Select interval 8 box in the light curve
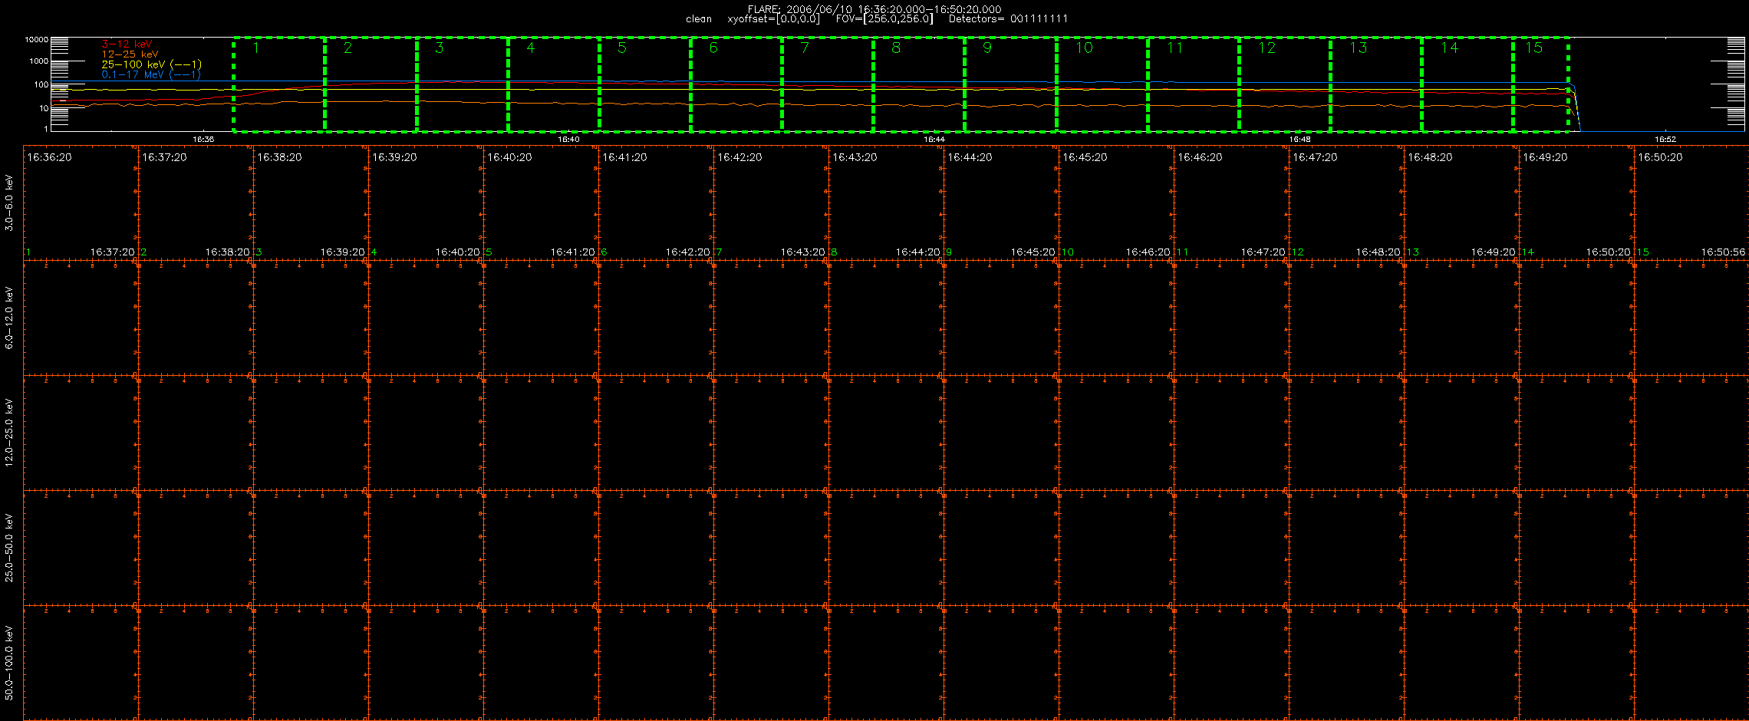 (918, 84)
